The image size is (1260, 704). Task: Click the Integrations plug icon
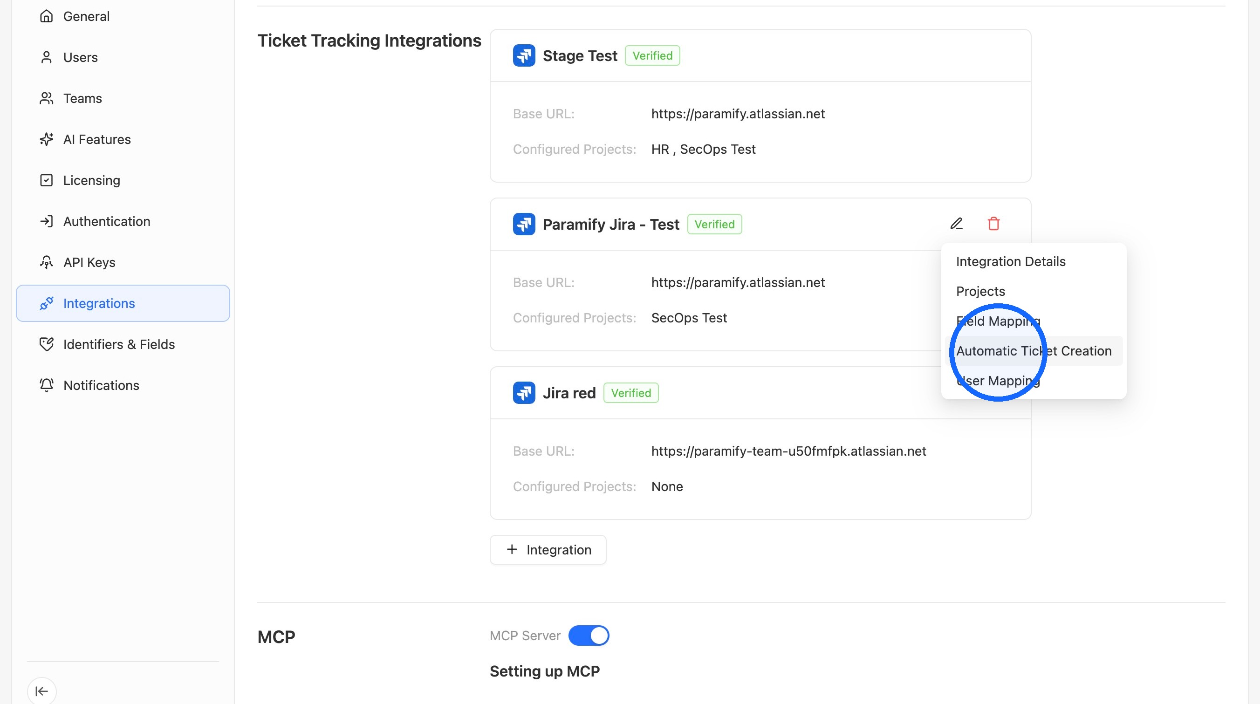[x=46, y=303]
